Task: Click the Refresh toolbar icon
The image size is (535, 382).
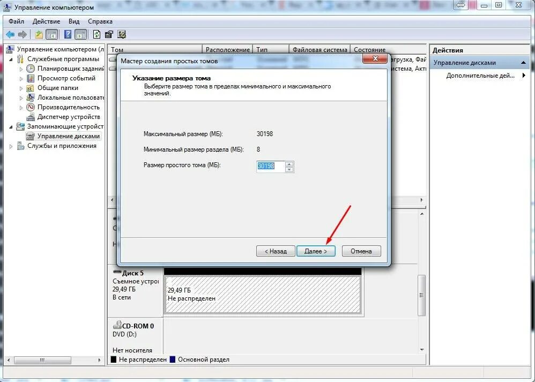Action: [96, 34]
